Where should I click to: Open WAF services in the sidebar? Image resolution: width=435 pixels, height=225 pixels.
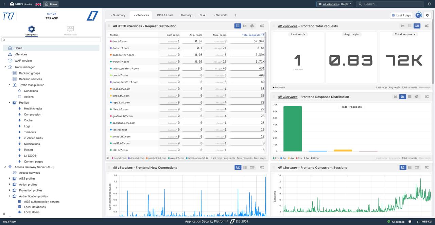23,61
